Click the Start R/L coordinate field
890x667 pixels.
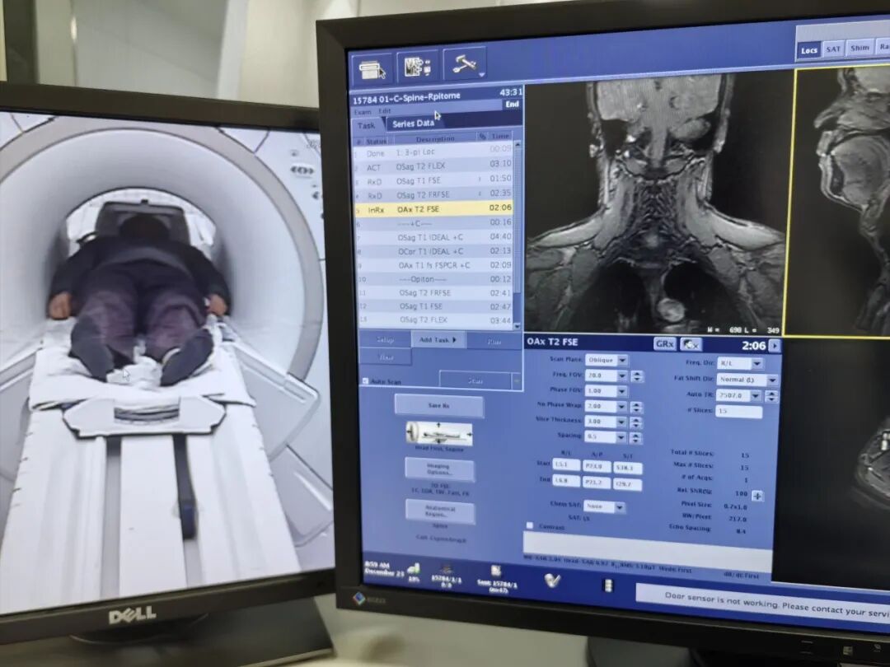566,464
